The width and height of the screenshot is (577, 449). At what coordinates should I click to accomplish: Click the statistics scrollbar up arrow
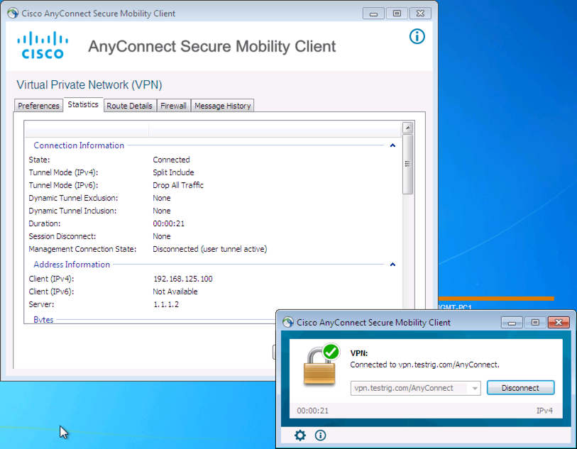coord(407,128)
